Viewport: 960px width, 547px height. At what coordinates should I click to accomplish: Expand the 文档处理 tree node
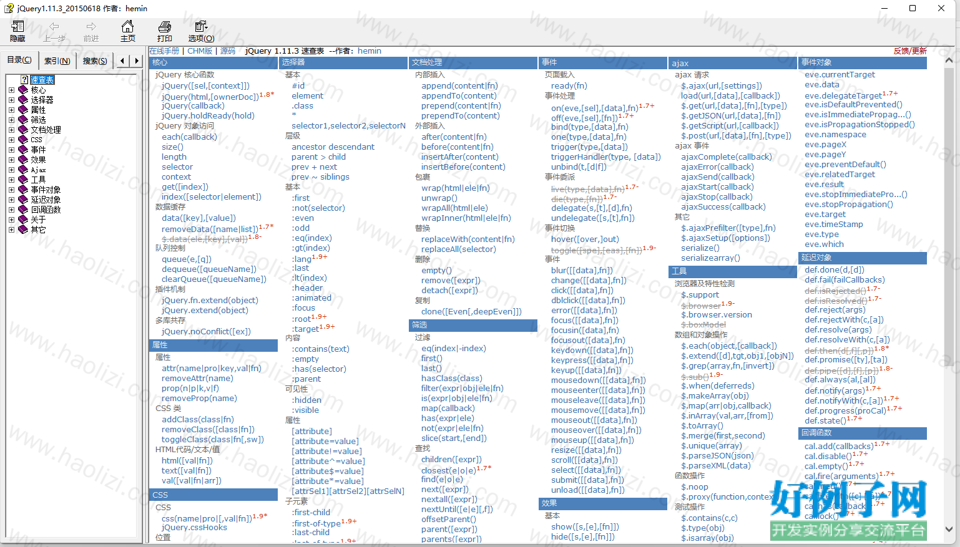[11, 130]
